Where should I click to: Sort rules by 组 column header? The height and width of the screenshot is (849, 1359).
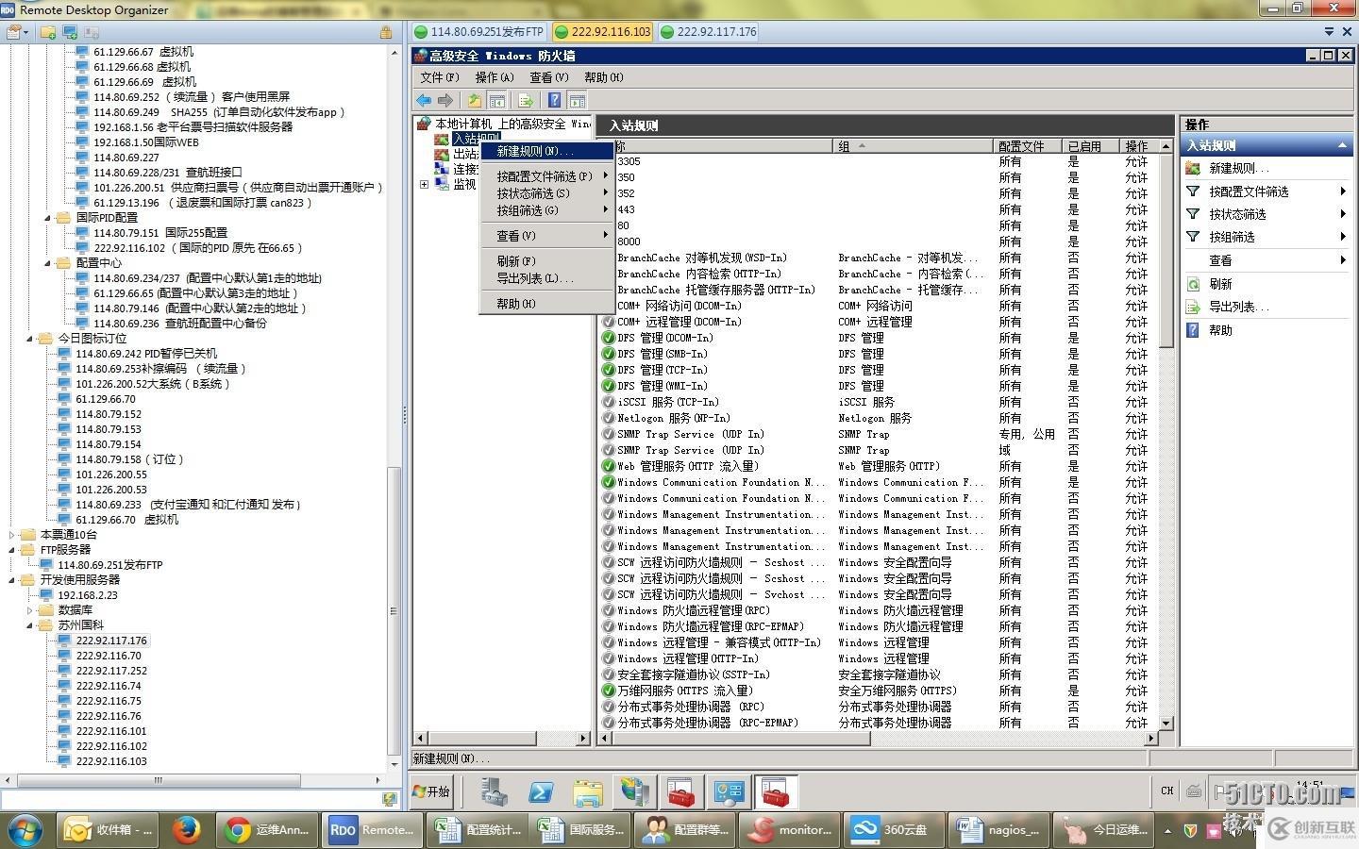pos(913,146)
